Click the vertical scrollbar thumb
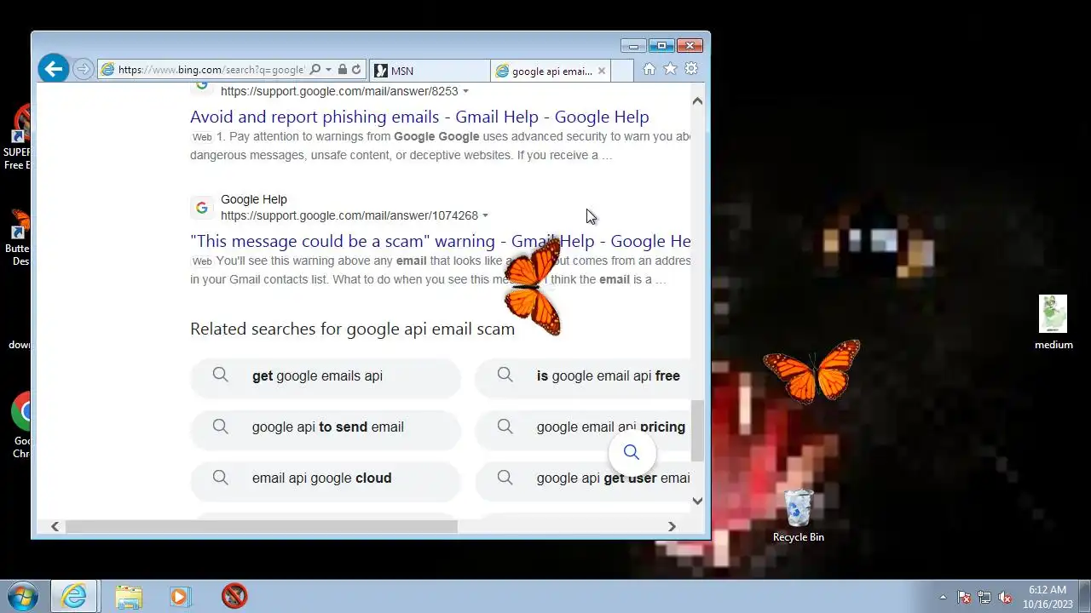1091x613 pixels. point(697,431)
